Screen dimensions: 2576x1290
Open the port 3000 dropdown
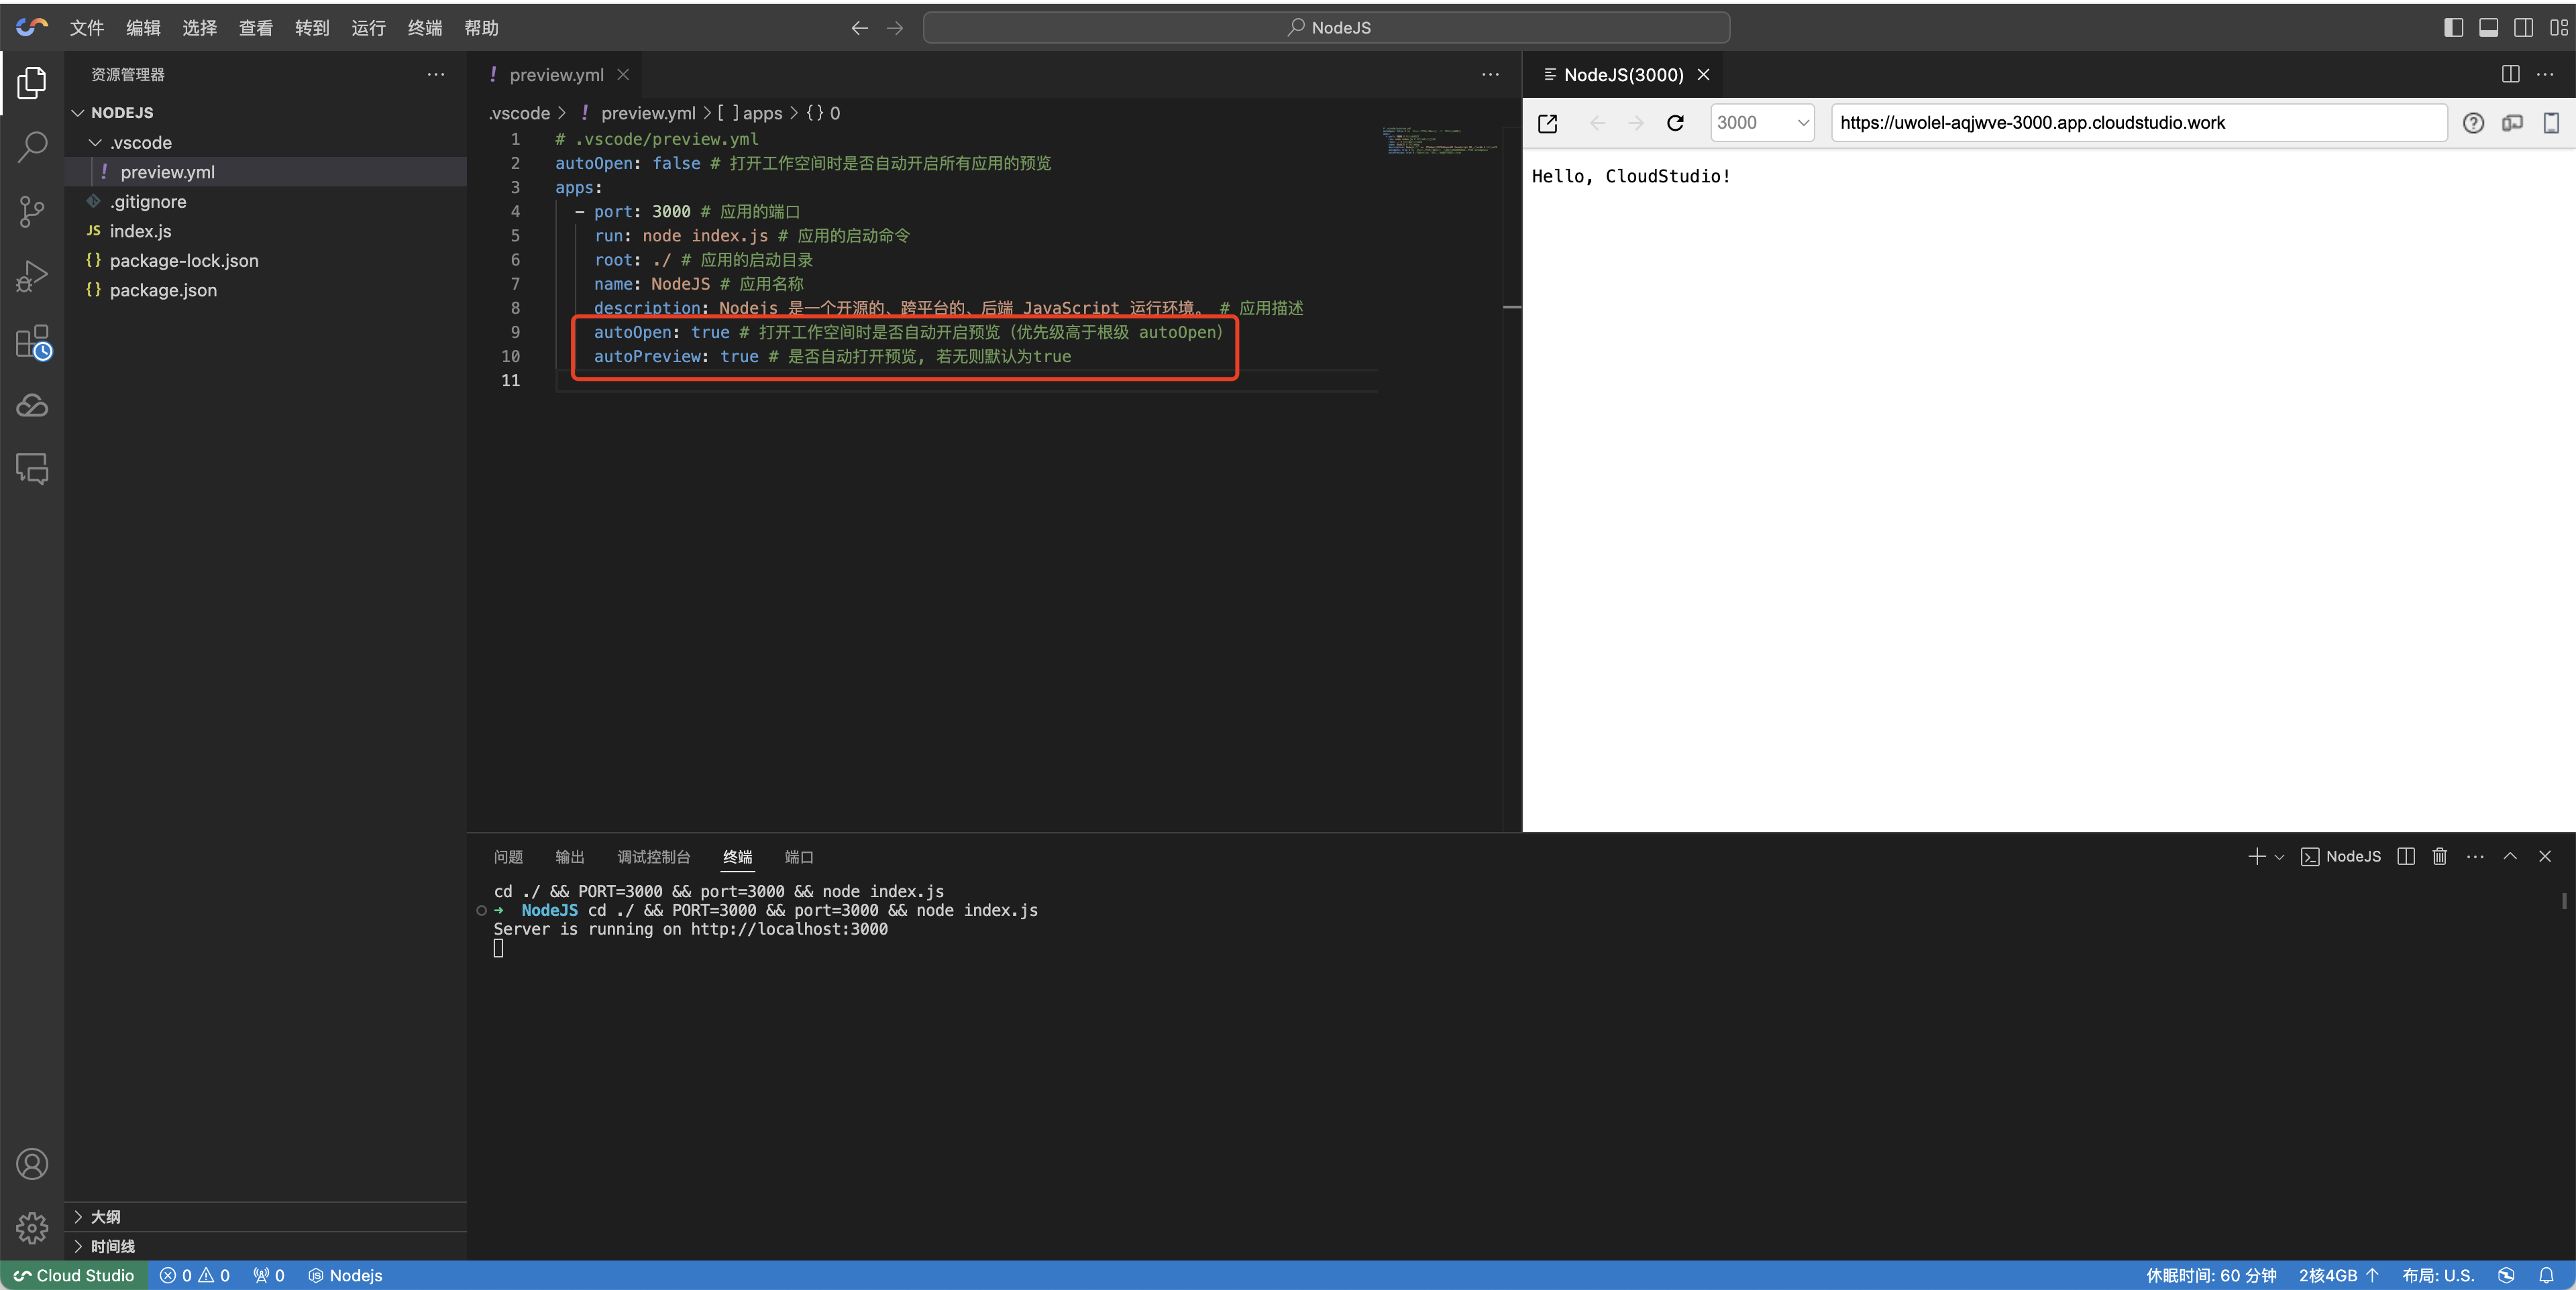(1761, 123)
